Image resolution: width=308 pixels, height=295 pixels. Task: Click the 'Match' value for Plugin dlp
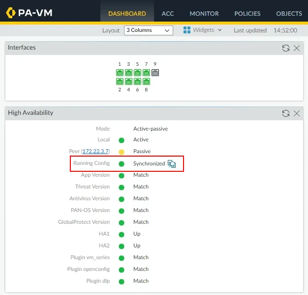coord(141,281)
